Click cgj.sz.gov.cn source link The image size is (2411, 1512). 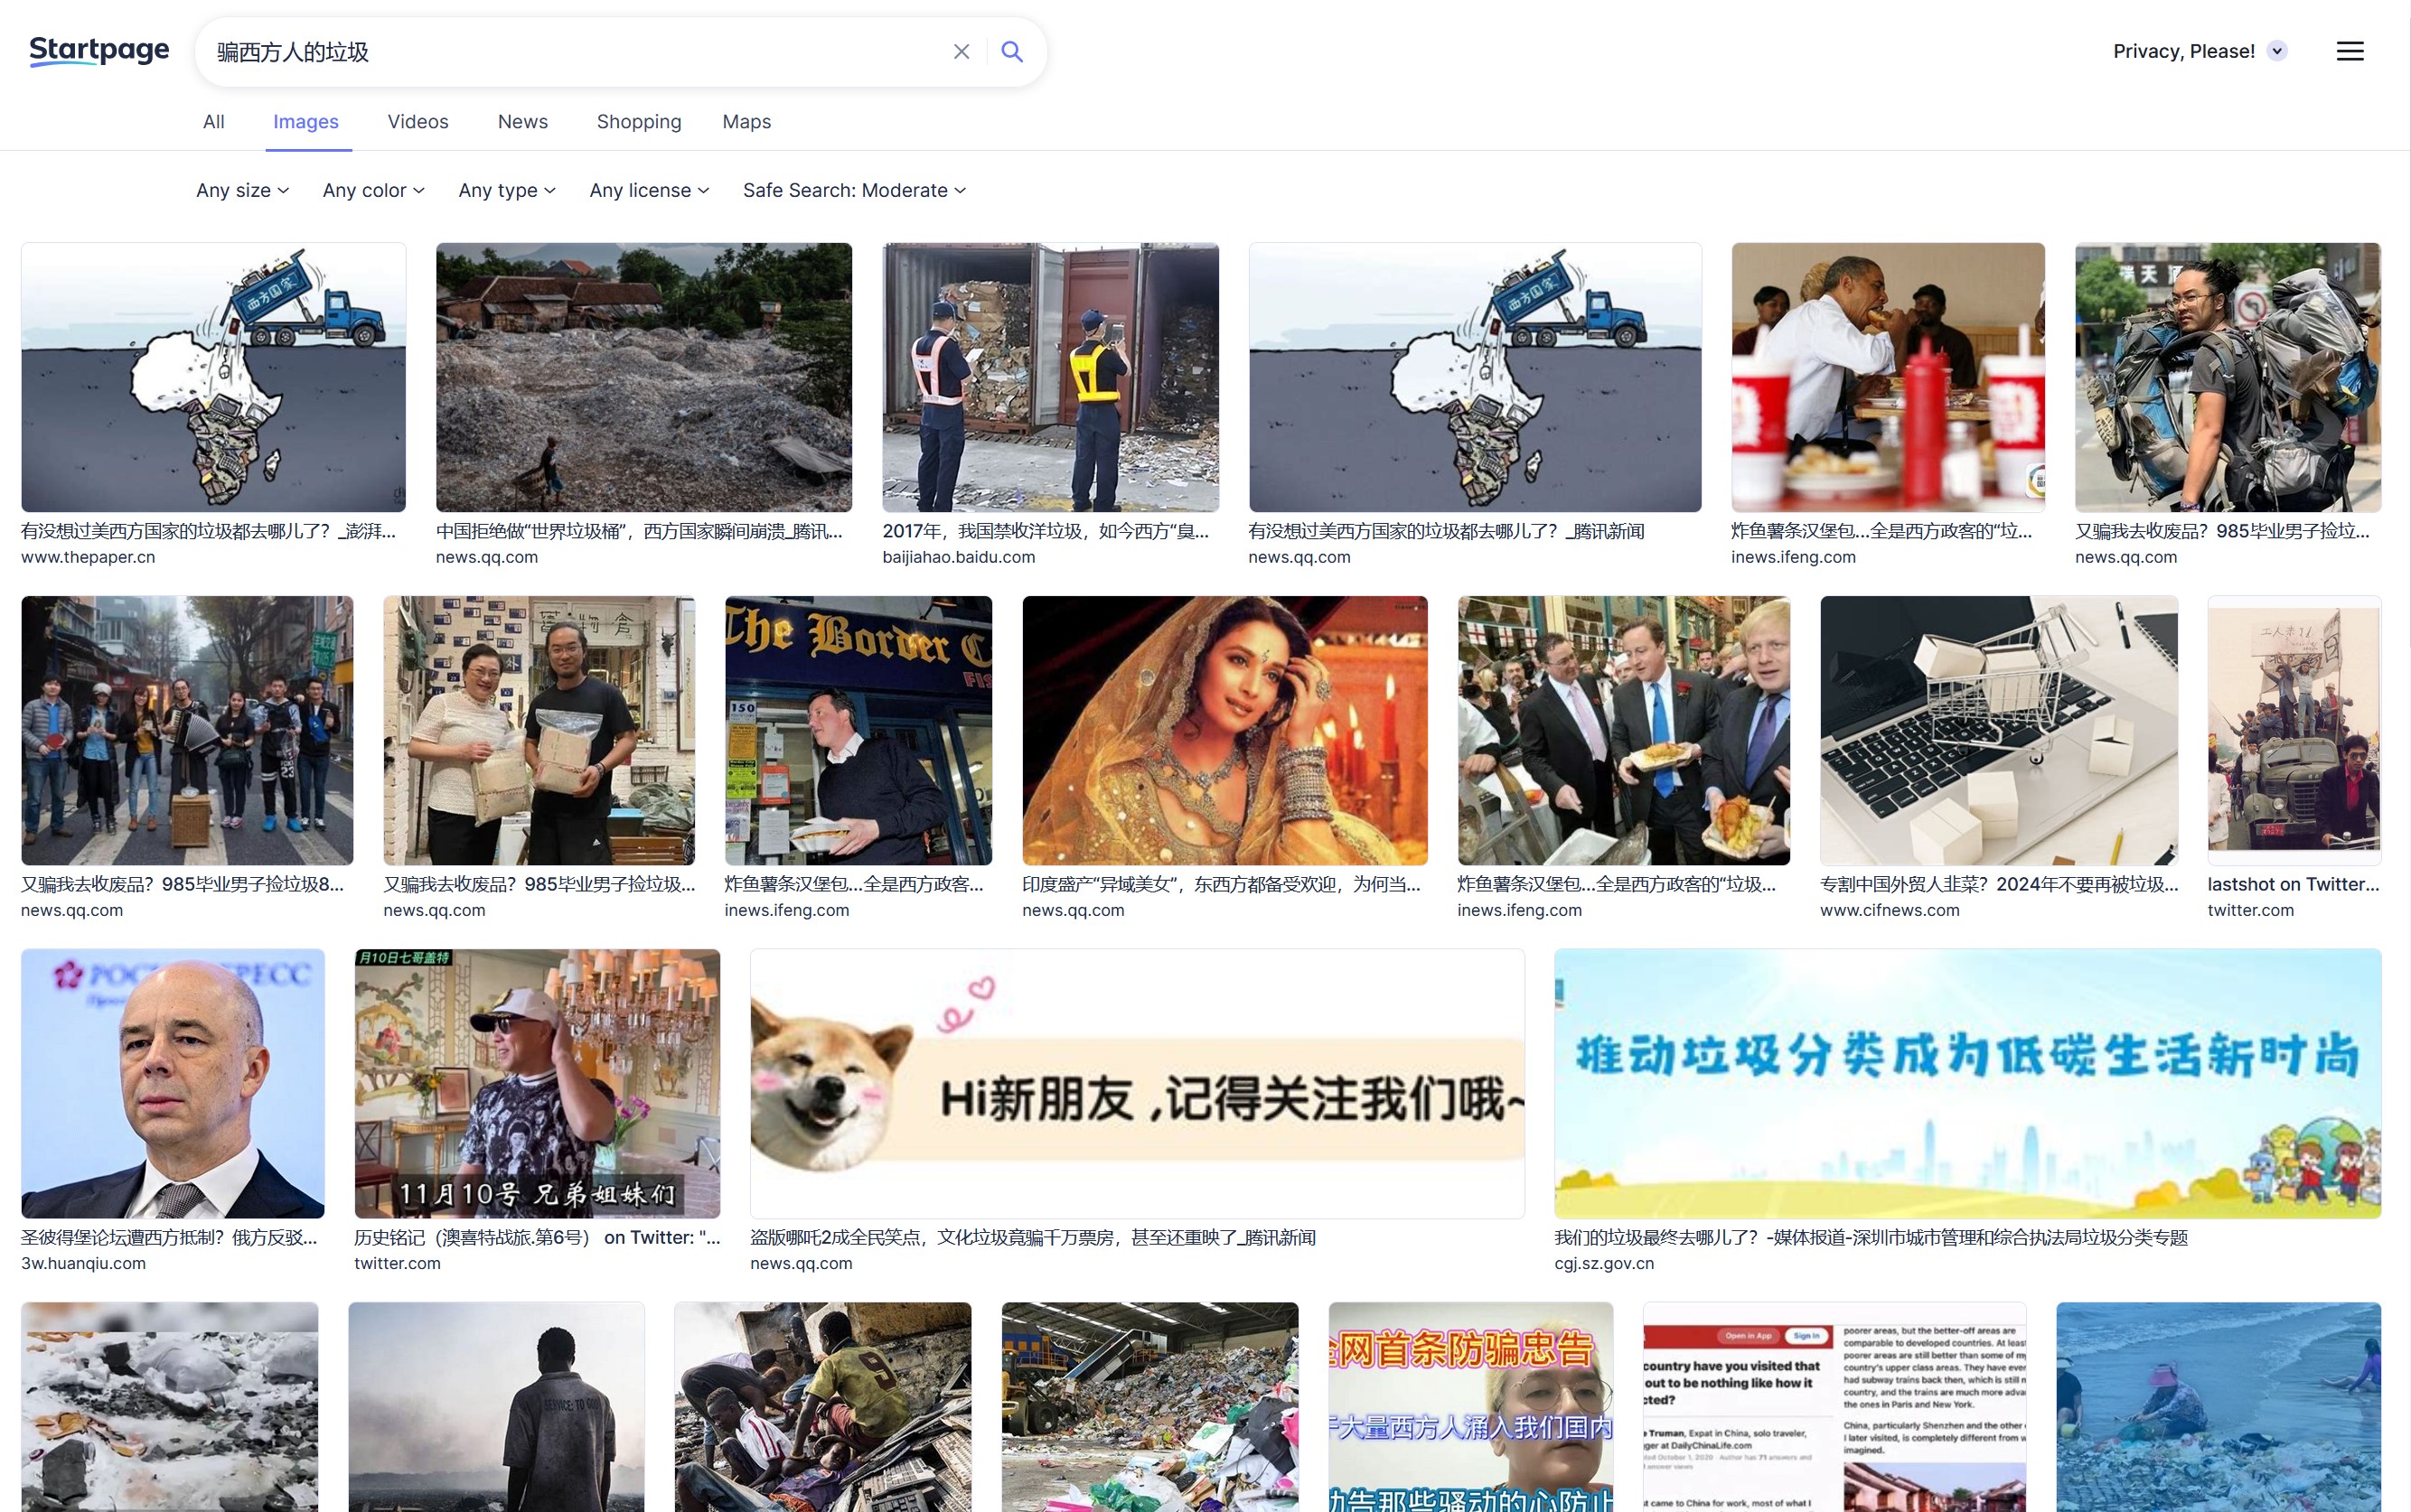(1604, 1263)
